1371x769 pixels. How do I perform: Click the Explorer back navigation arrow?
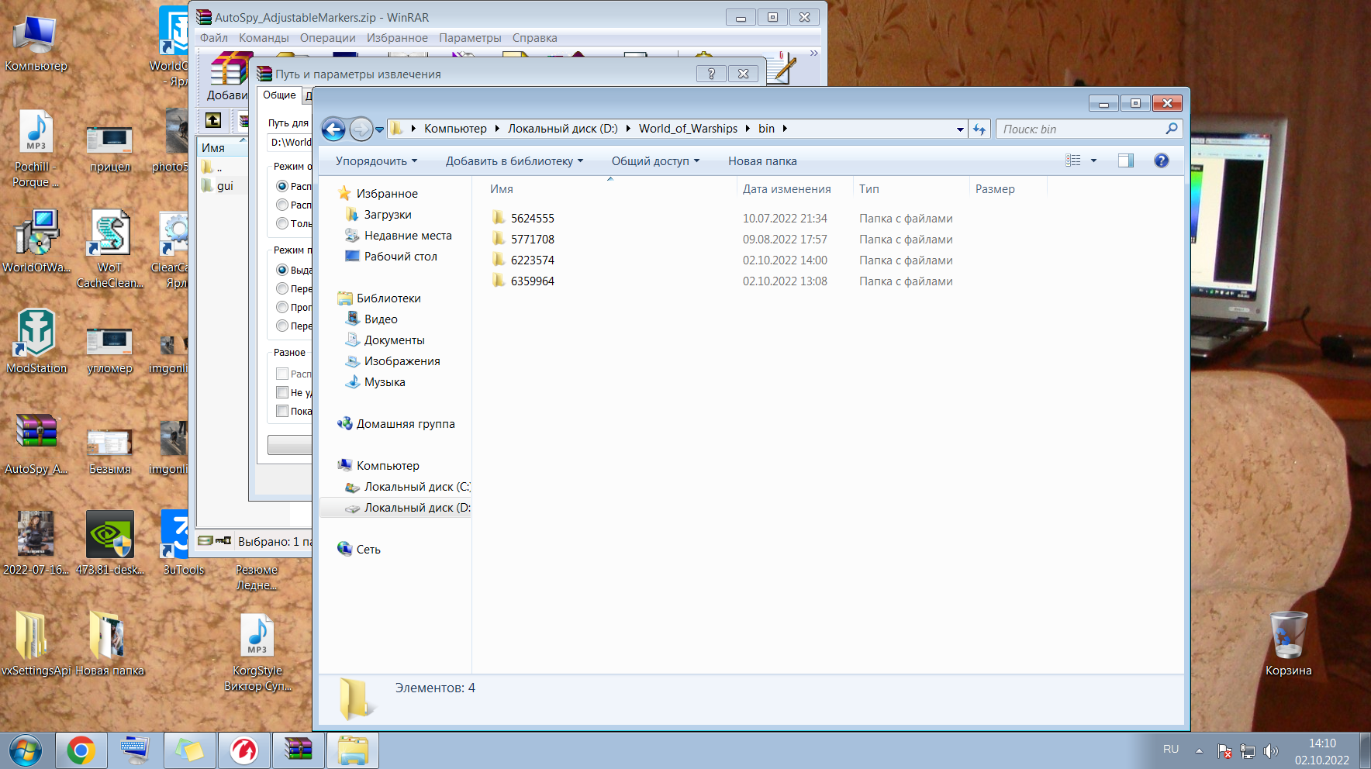point(333,129)
